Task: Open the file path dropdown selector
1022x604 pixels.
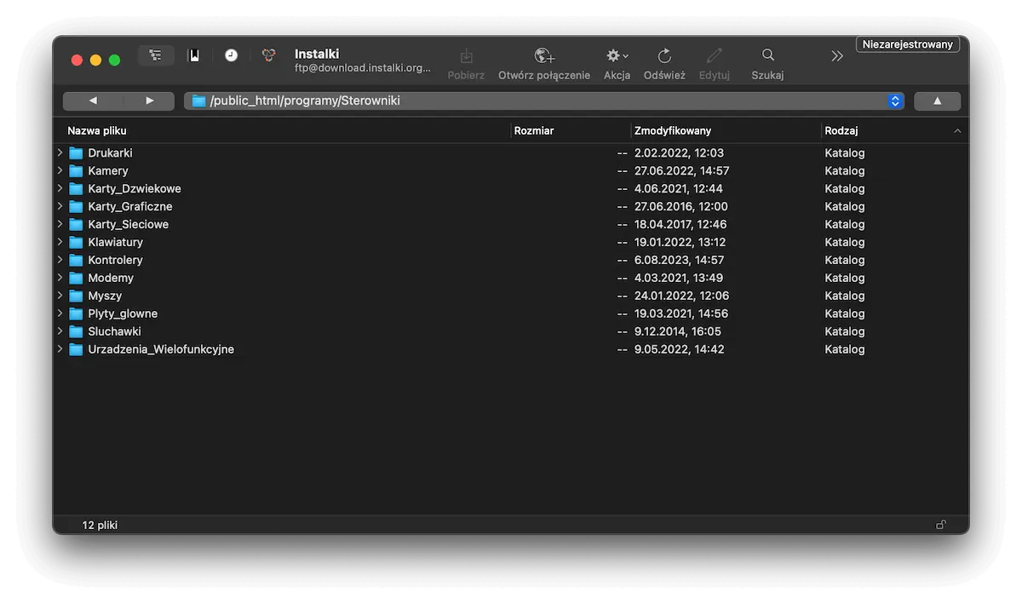Action: (894, 101)
